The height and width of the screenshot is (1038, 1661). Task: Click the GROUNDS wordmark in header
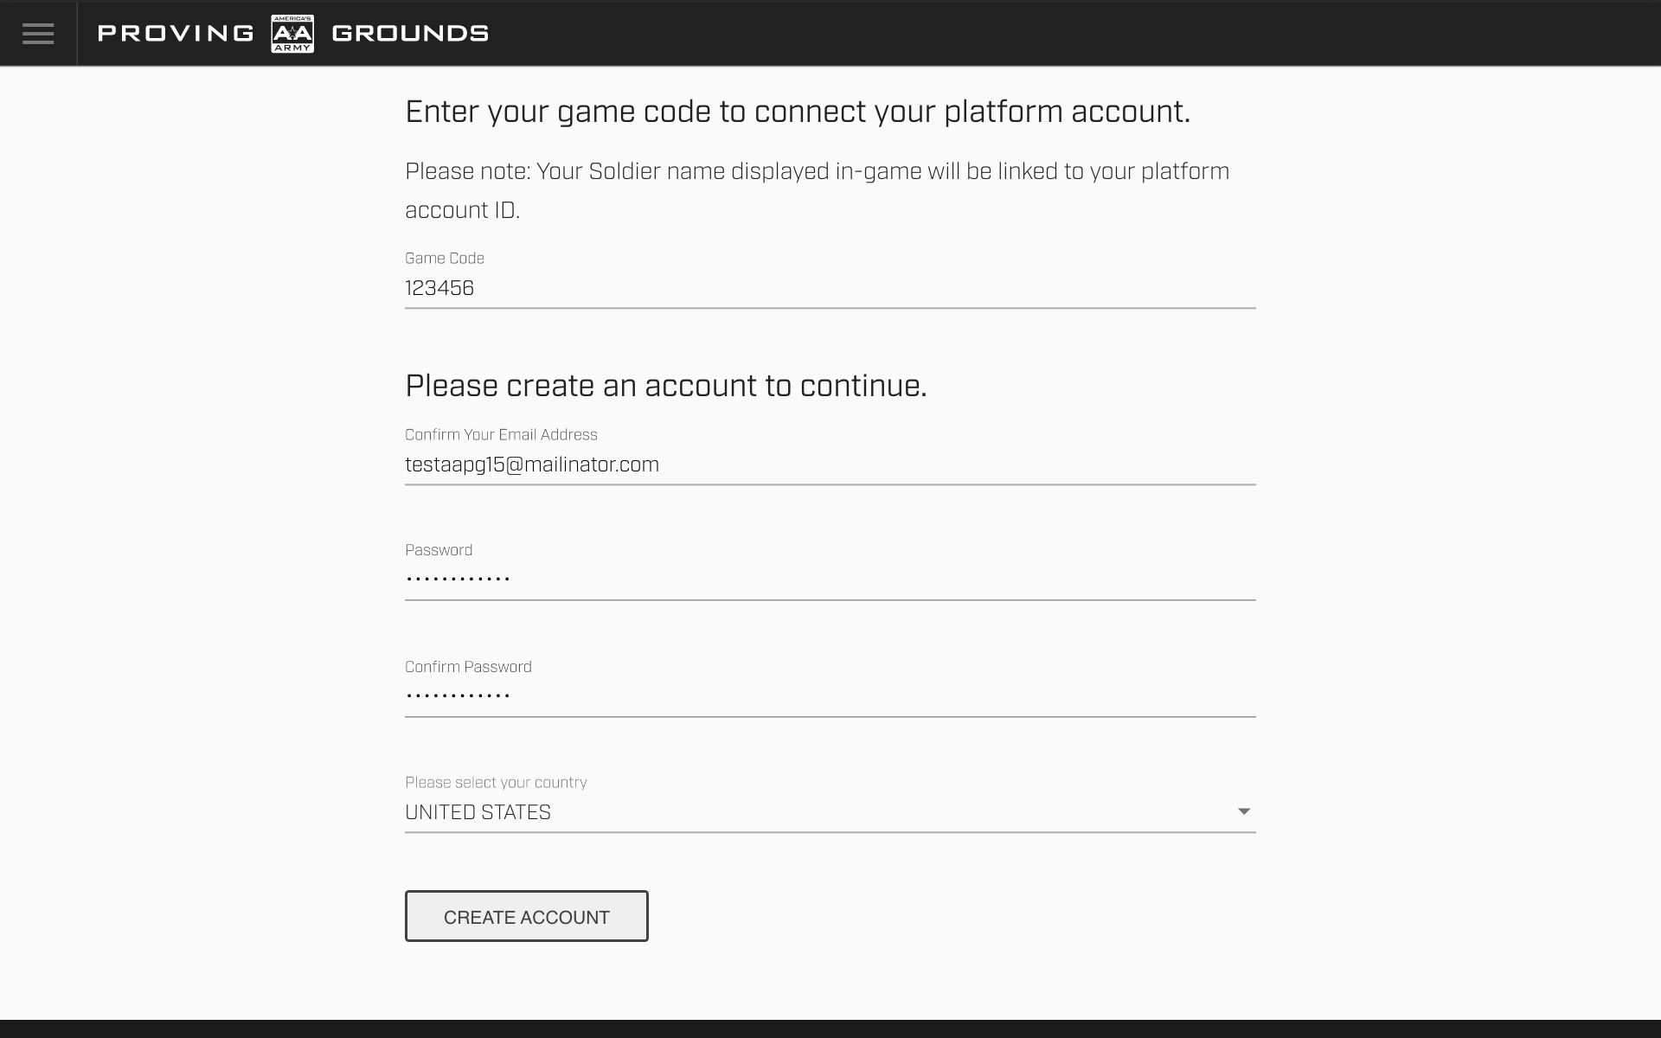(x=410, y=34)
